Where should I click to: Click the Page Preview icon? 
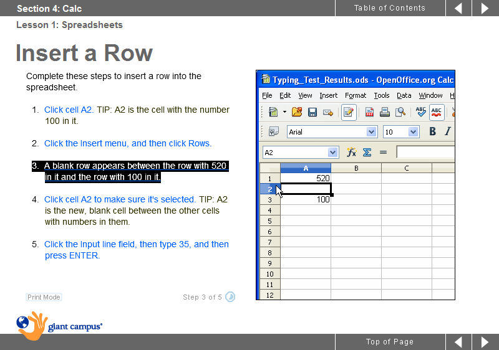click(400, 112)
